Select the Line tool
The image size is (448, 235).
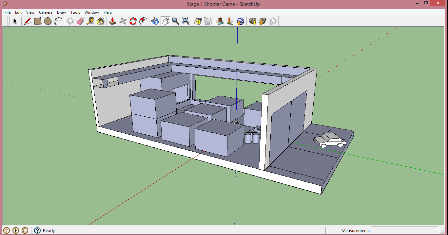(x=28, y=21)
